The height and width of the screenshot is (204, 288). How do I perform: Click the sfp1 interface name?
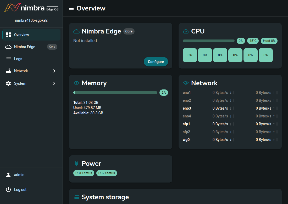[x=186, y=124]
